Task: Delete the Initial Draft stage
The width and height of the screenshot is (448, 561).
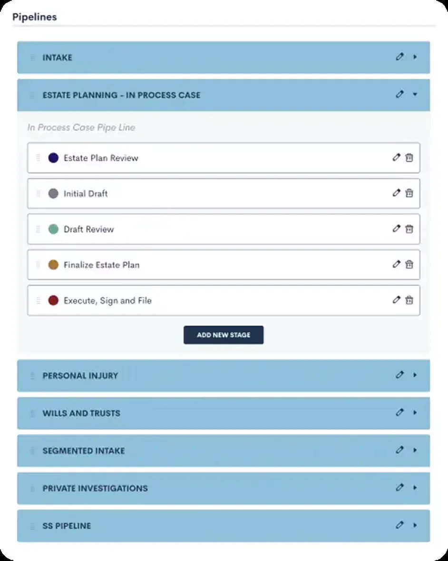Action: pos(409,193)
